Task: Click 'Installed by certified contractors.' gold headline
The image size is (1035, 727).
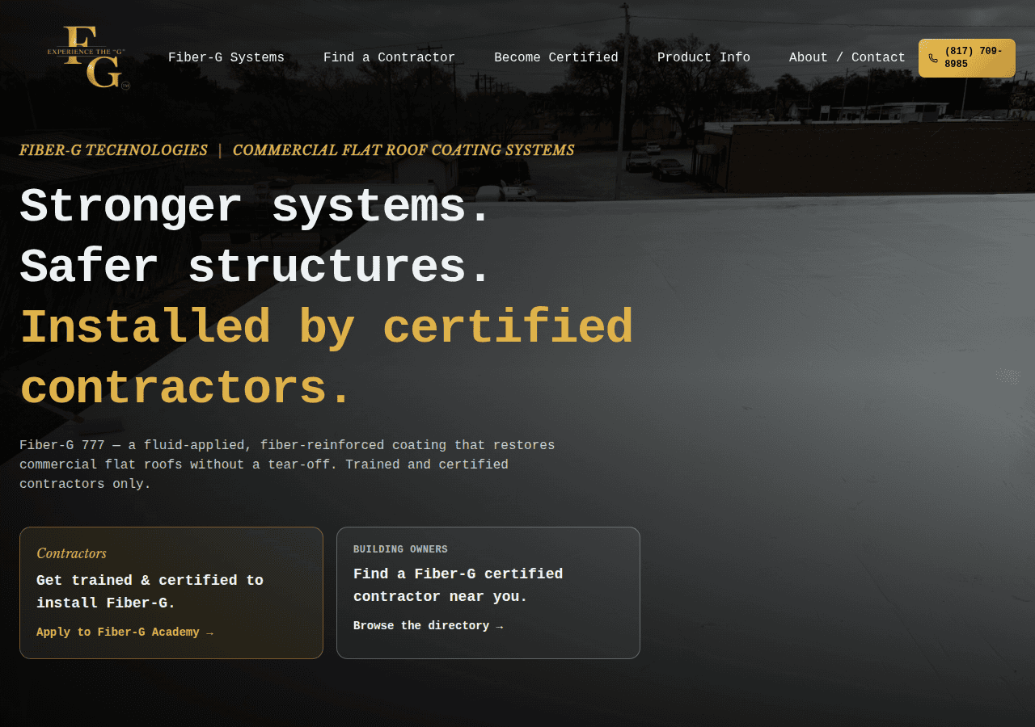Action: [x=326, y=358]
